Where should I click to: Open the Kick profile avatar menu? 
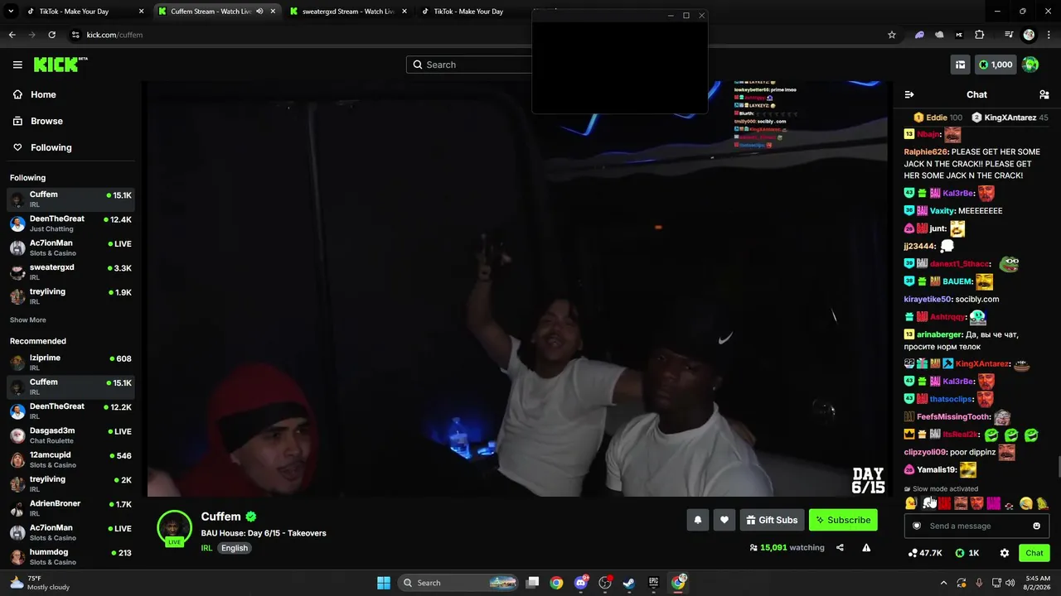click(1030, 65)
